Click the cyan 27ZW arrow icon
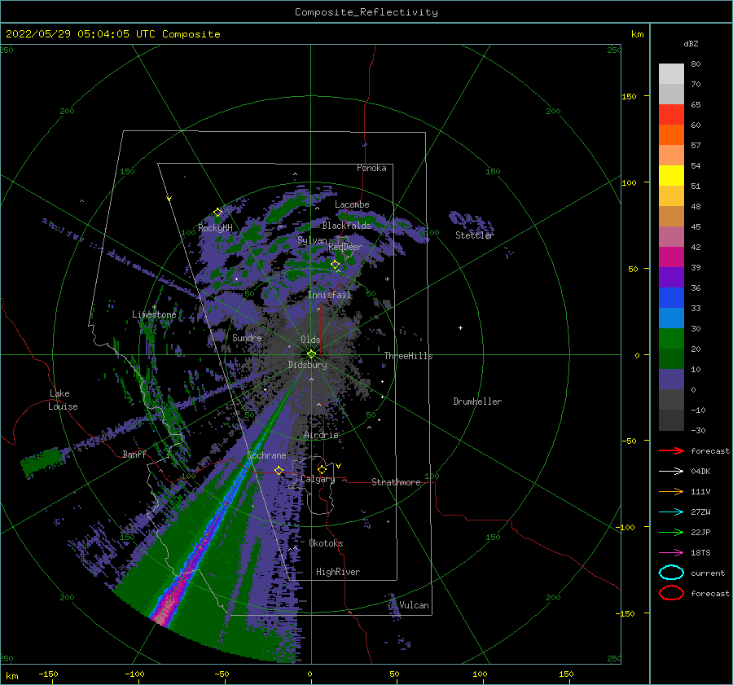Image resolution: width=733 pixels, height=685 pixels. click(671, 512)
